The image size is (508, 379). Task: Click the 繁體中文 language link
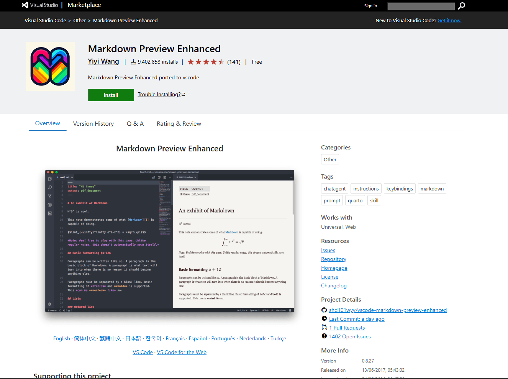(110, 338)
